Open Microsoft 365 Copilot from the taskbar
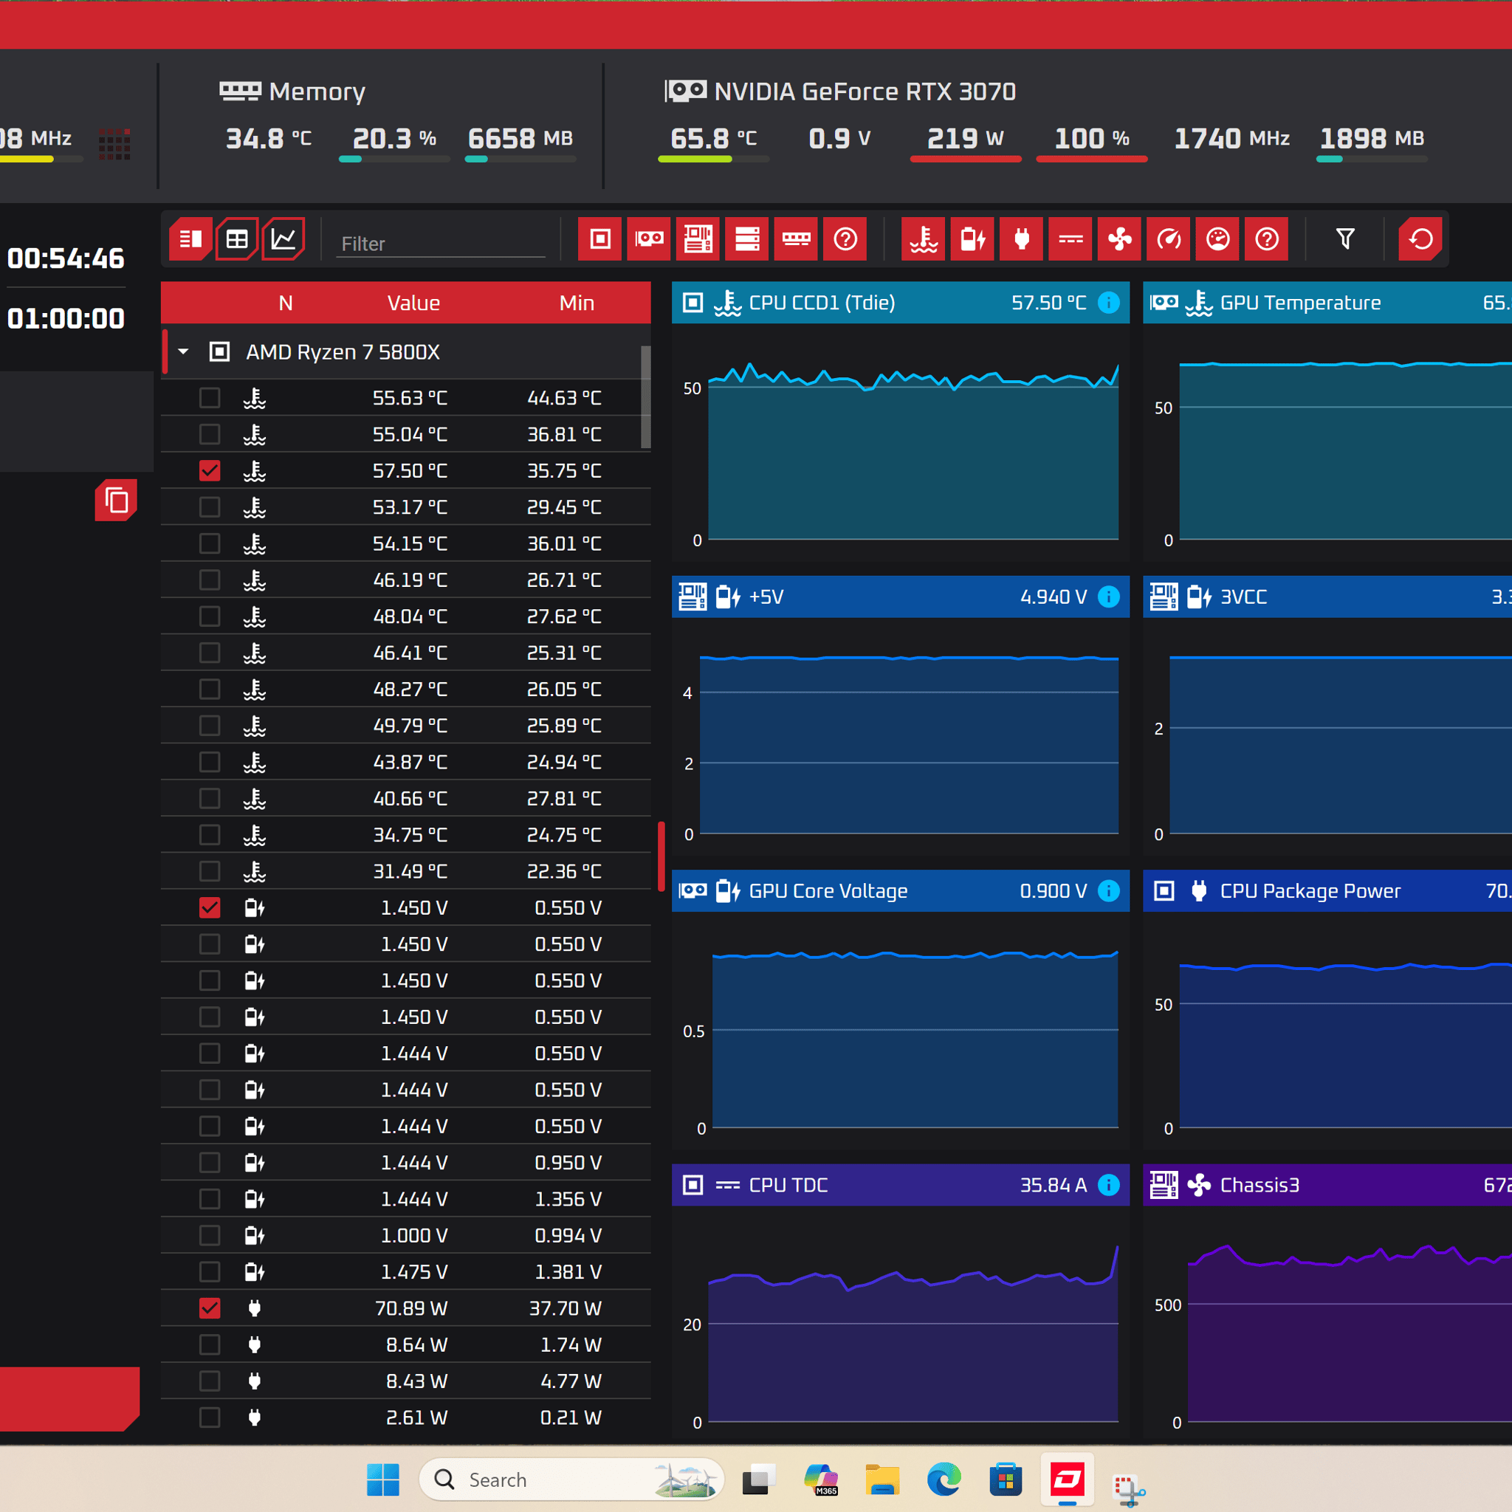 (x=821, y=1480)
